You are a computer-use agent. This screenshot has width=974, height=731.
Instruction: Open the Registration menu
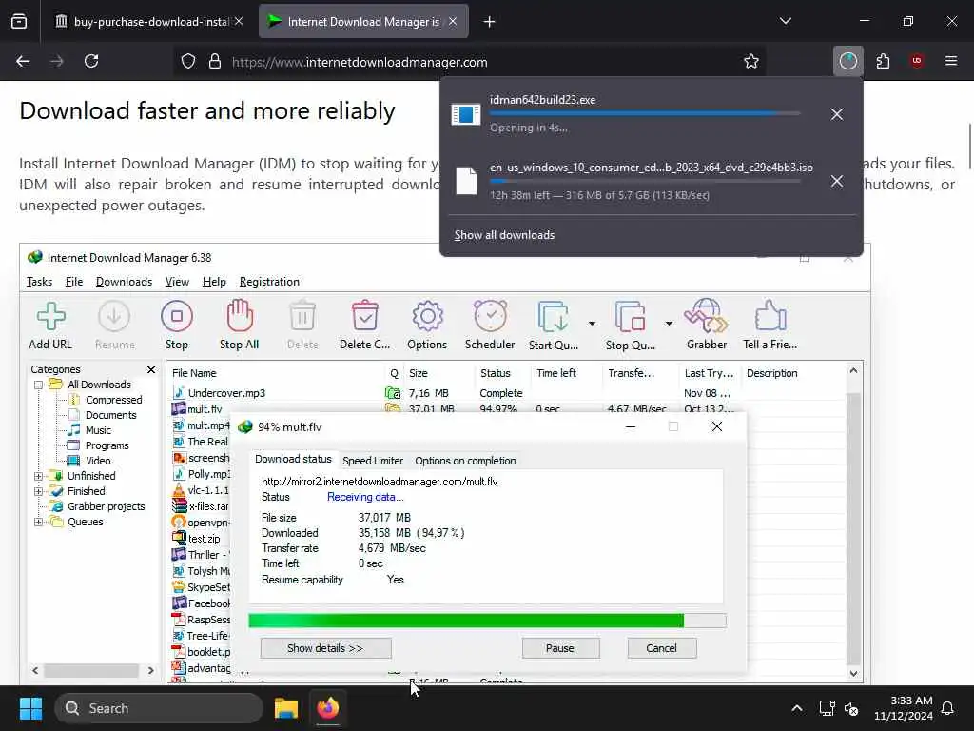269,282
